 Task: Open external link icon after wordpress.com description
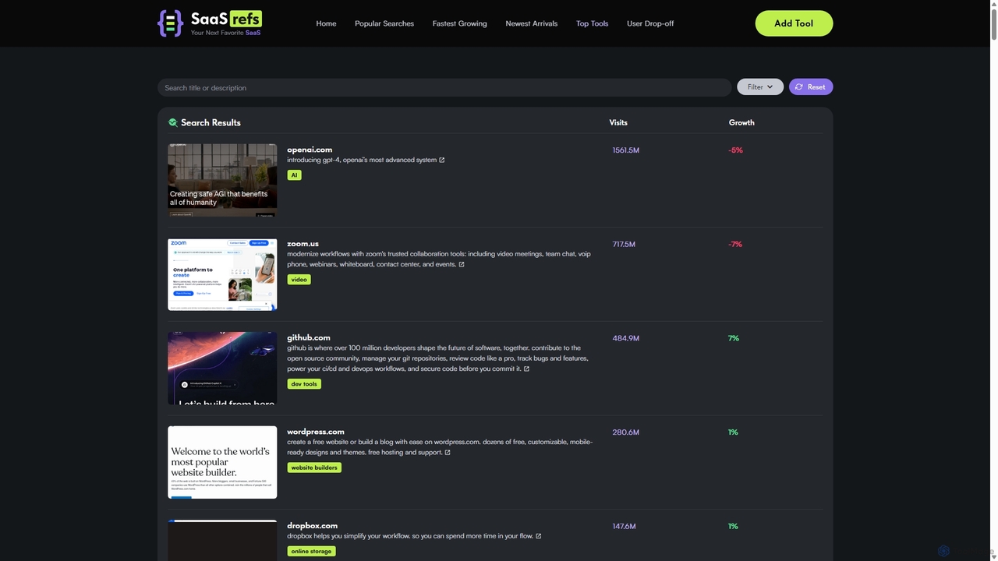[448, 453]
